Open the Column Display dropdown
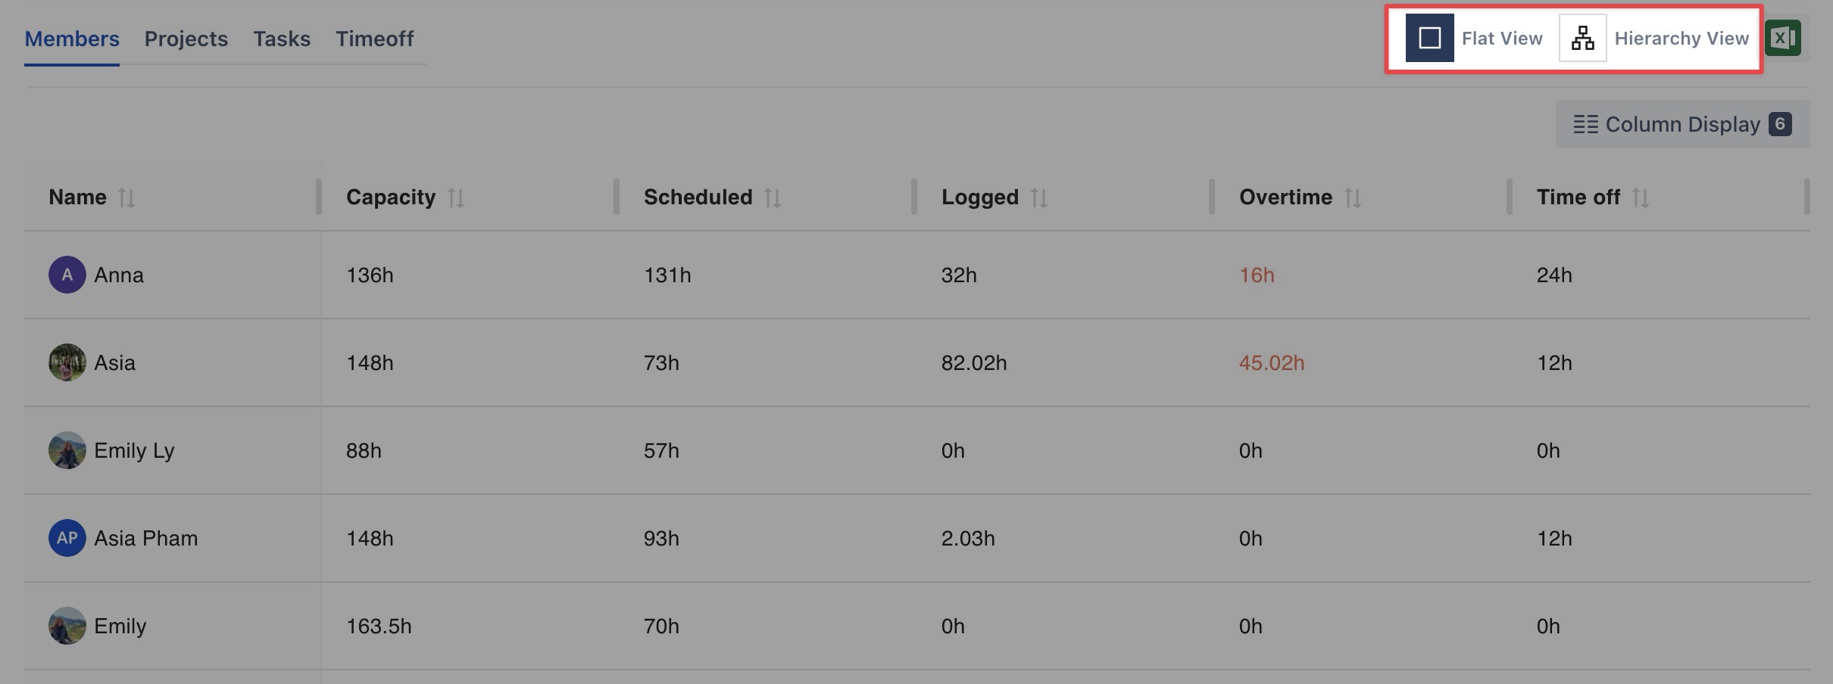Image resolution: width=1833 pixels, height=684 pixels. point(1682,124)
